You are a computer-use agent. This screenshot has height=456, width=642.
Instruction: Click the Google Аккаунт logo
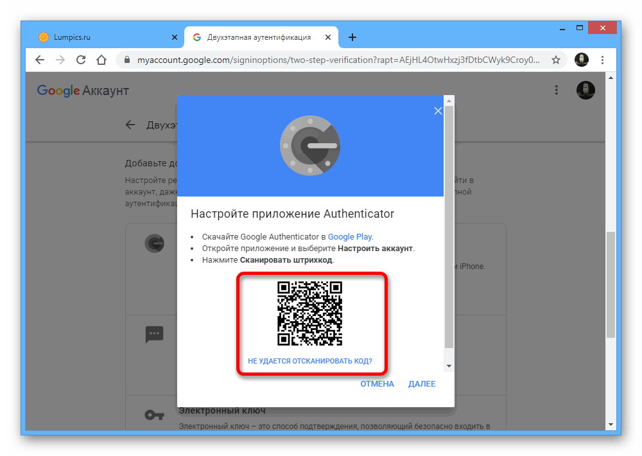click(x=83, y=91)
